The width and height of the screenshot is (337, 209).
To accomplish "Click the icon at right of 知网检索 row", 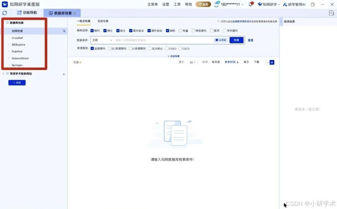I will [64, 31].
